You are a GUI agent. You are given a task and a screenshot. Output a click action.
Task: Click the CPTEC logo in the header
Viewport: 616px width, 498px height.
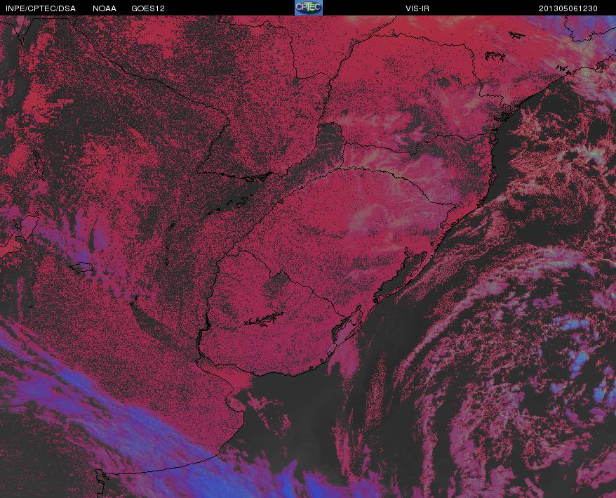(x=309, y=8)
